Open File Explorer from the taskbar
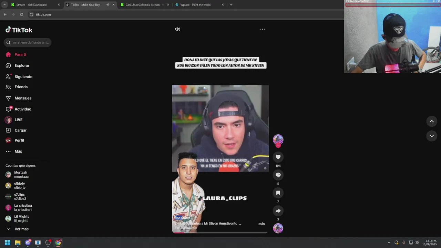The image size is (441, 248). [18, 242]
